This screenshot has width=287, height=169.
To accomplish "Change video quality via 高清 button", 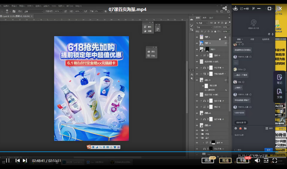I will tap(225, 161).
